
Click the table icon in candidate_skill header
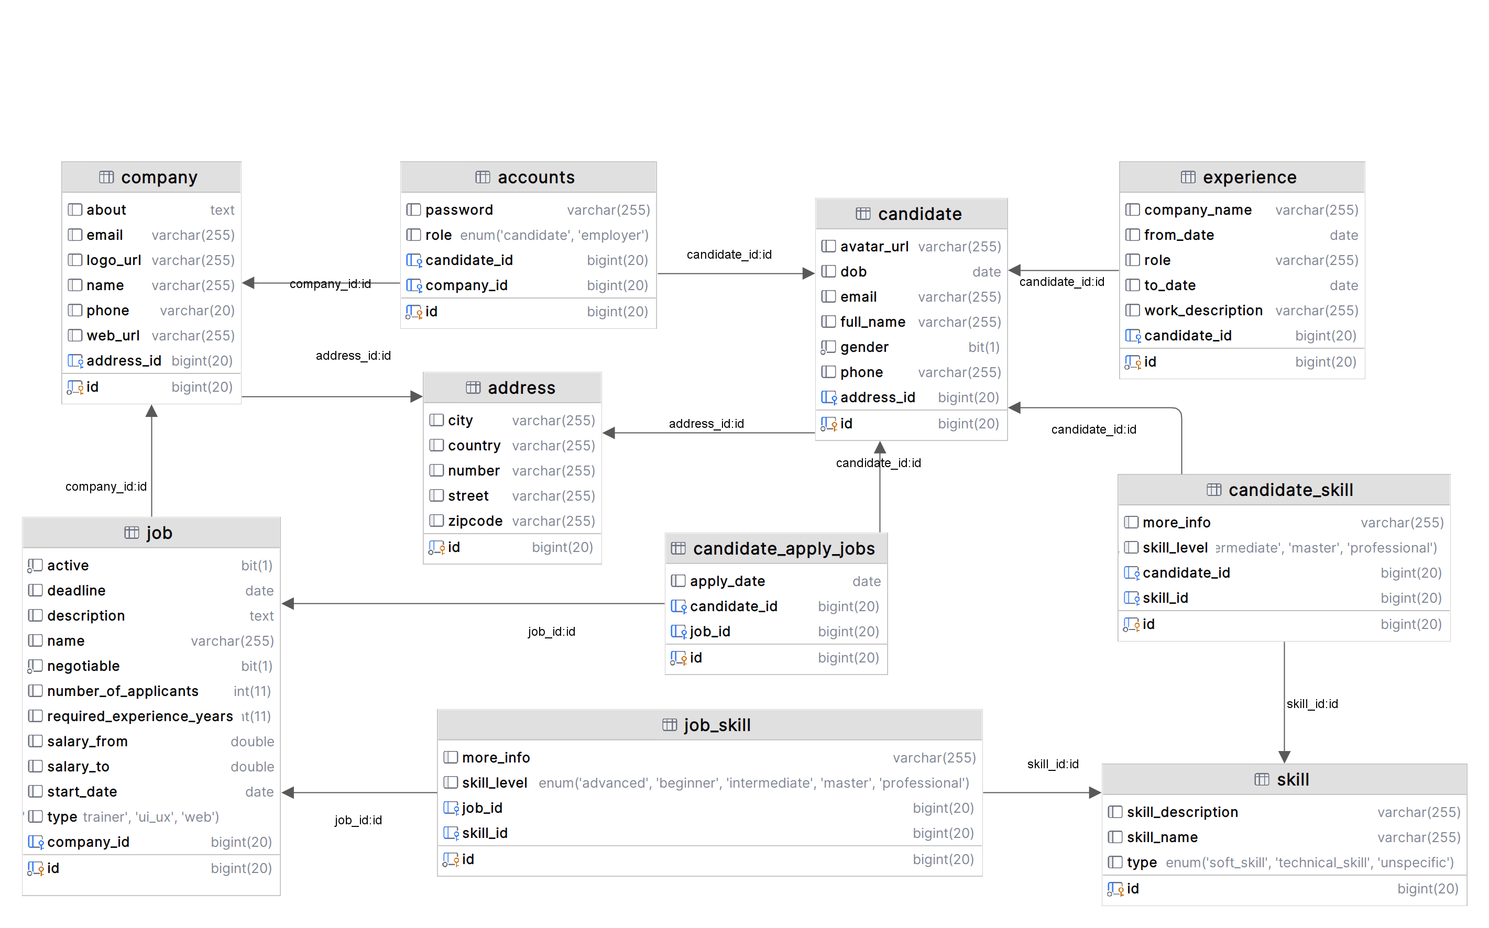pyautogui.click(x=1214, y=489)
